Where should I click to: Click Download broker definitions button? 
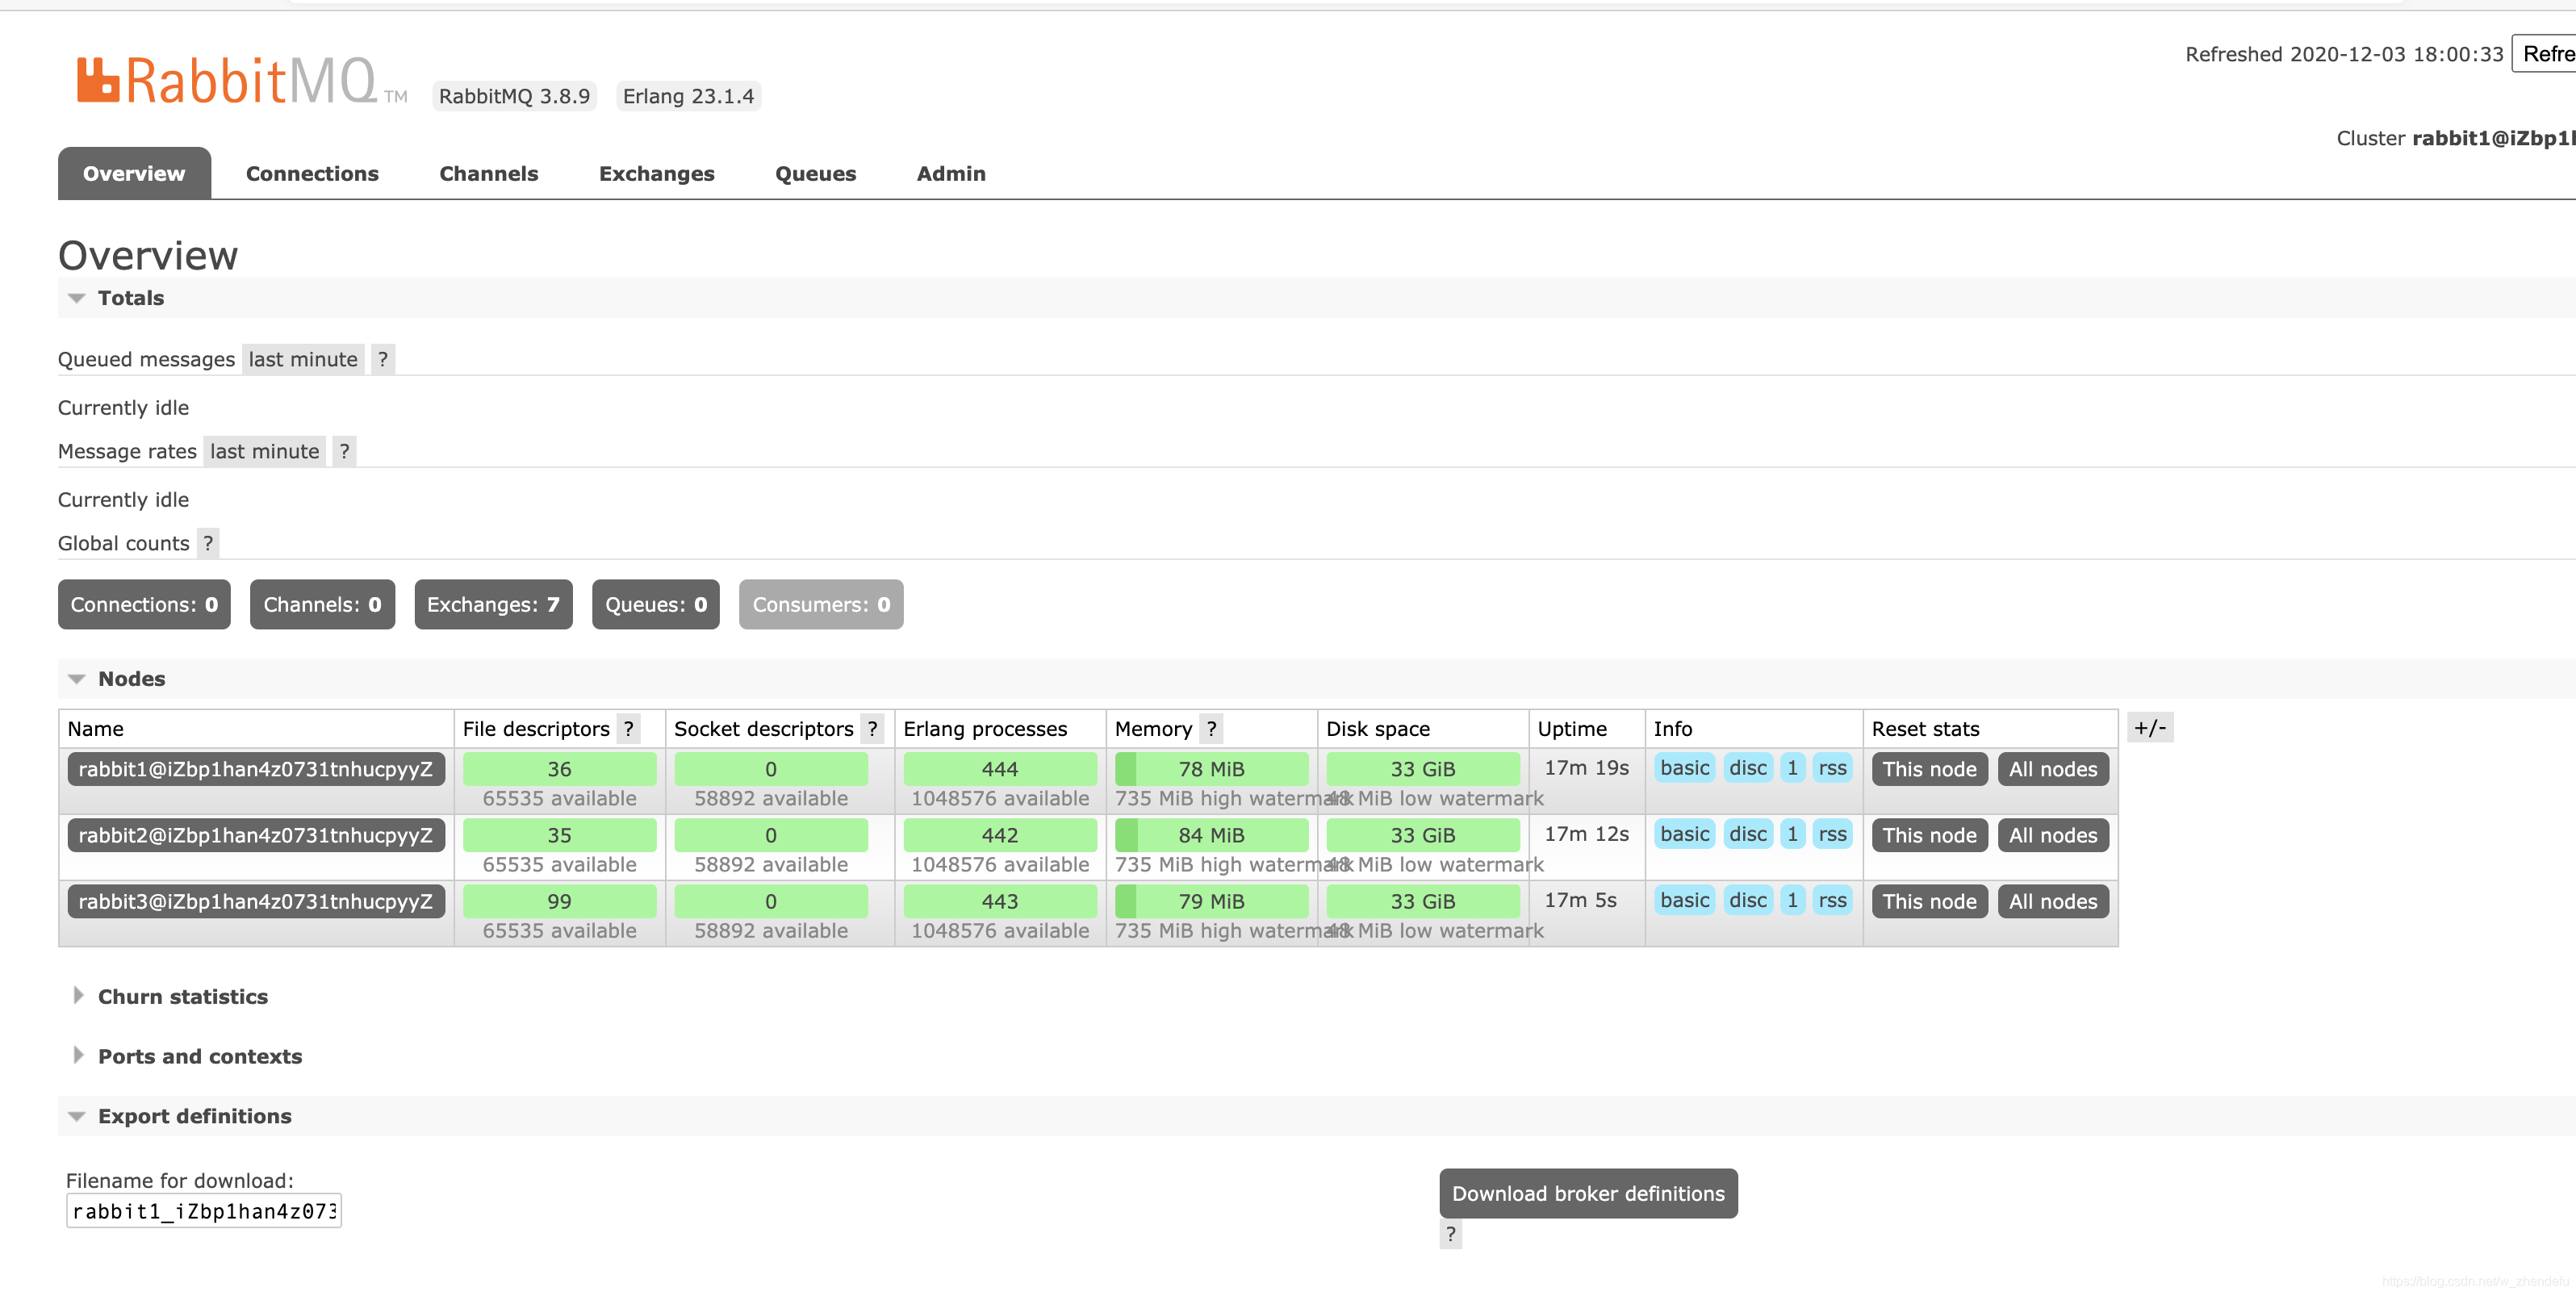point(1588,1193)
